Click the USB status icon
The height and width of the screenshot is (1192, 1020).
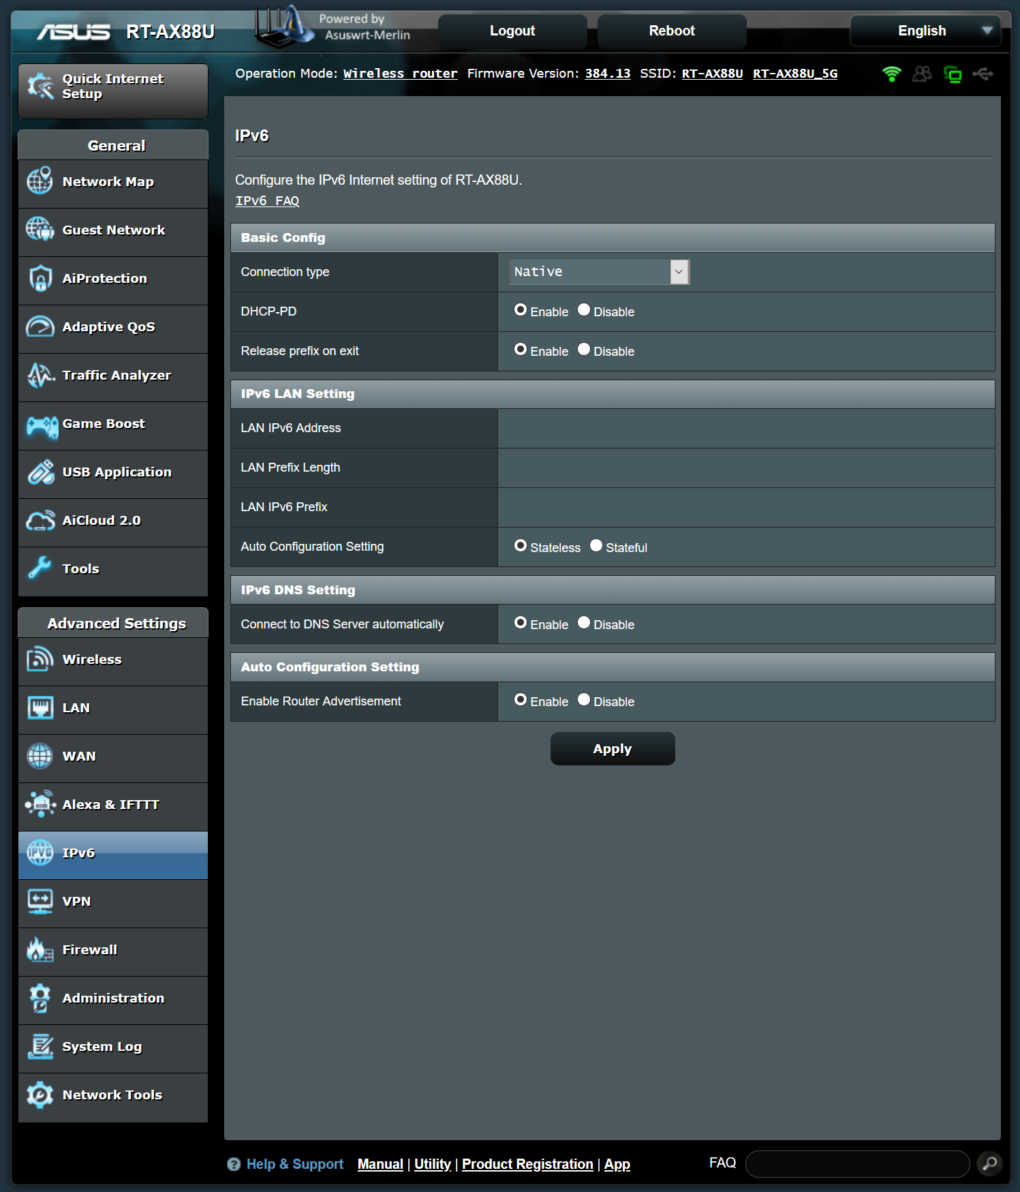click(x=983, y=74)
